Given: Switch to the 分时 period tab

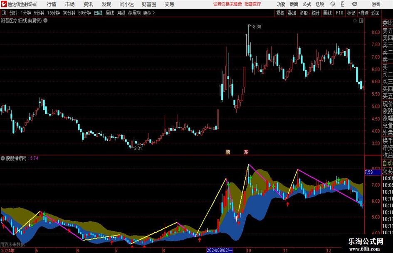Looking at the screenshot, I should click(14, 13).
